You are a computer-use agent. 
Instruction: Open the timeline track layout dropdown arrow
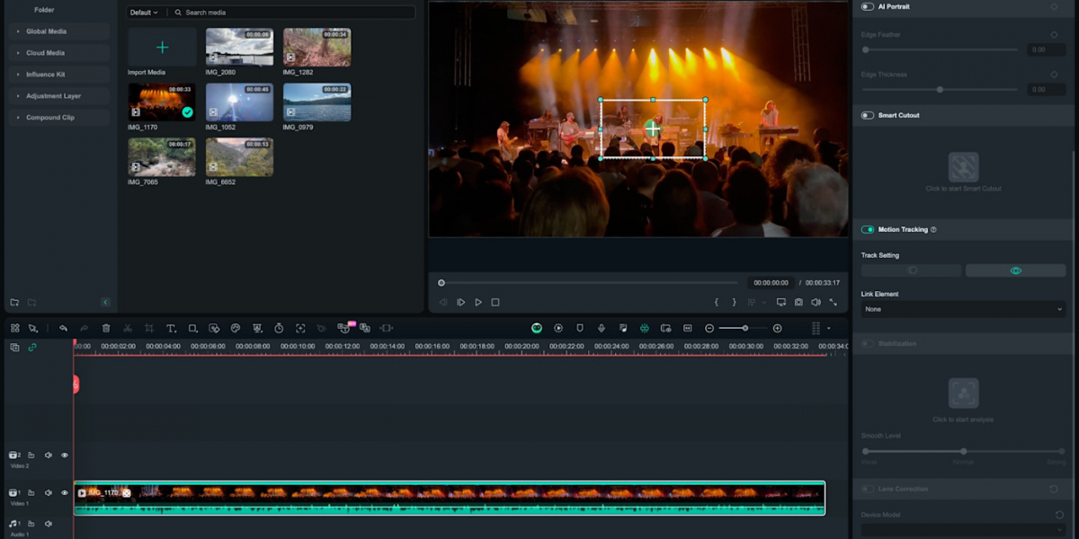pyautogui.click(x=829, y=329)
